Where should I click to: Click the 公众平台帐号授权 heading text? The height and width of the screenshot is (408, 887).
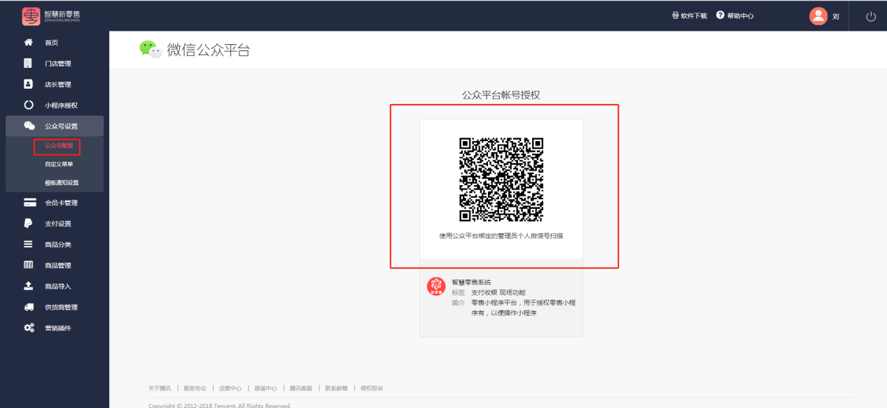pos(501,95)
